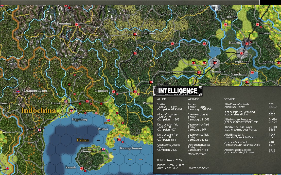Click the Political Points: 3259 line
281x175 pixels.
169,160
